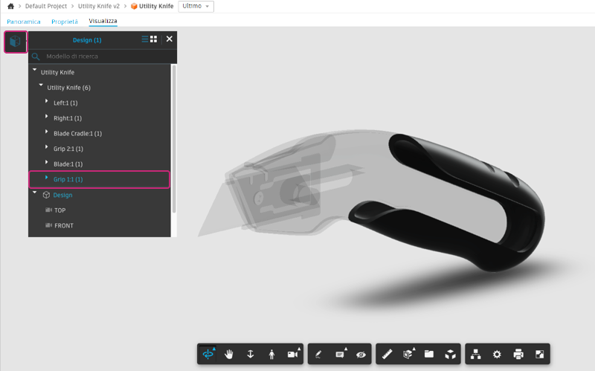Click the Utility Knife (6) label
The width and height of the screenshot is (595, 371).
pyautogui.click(x=68, y=88)
